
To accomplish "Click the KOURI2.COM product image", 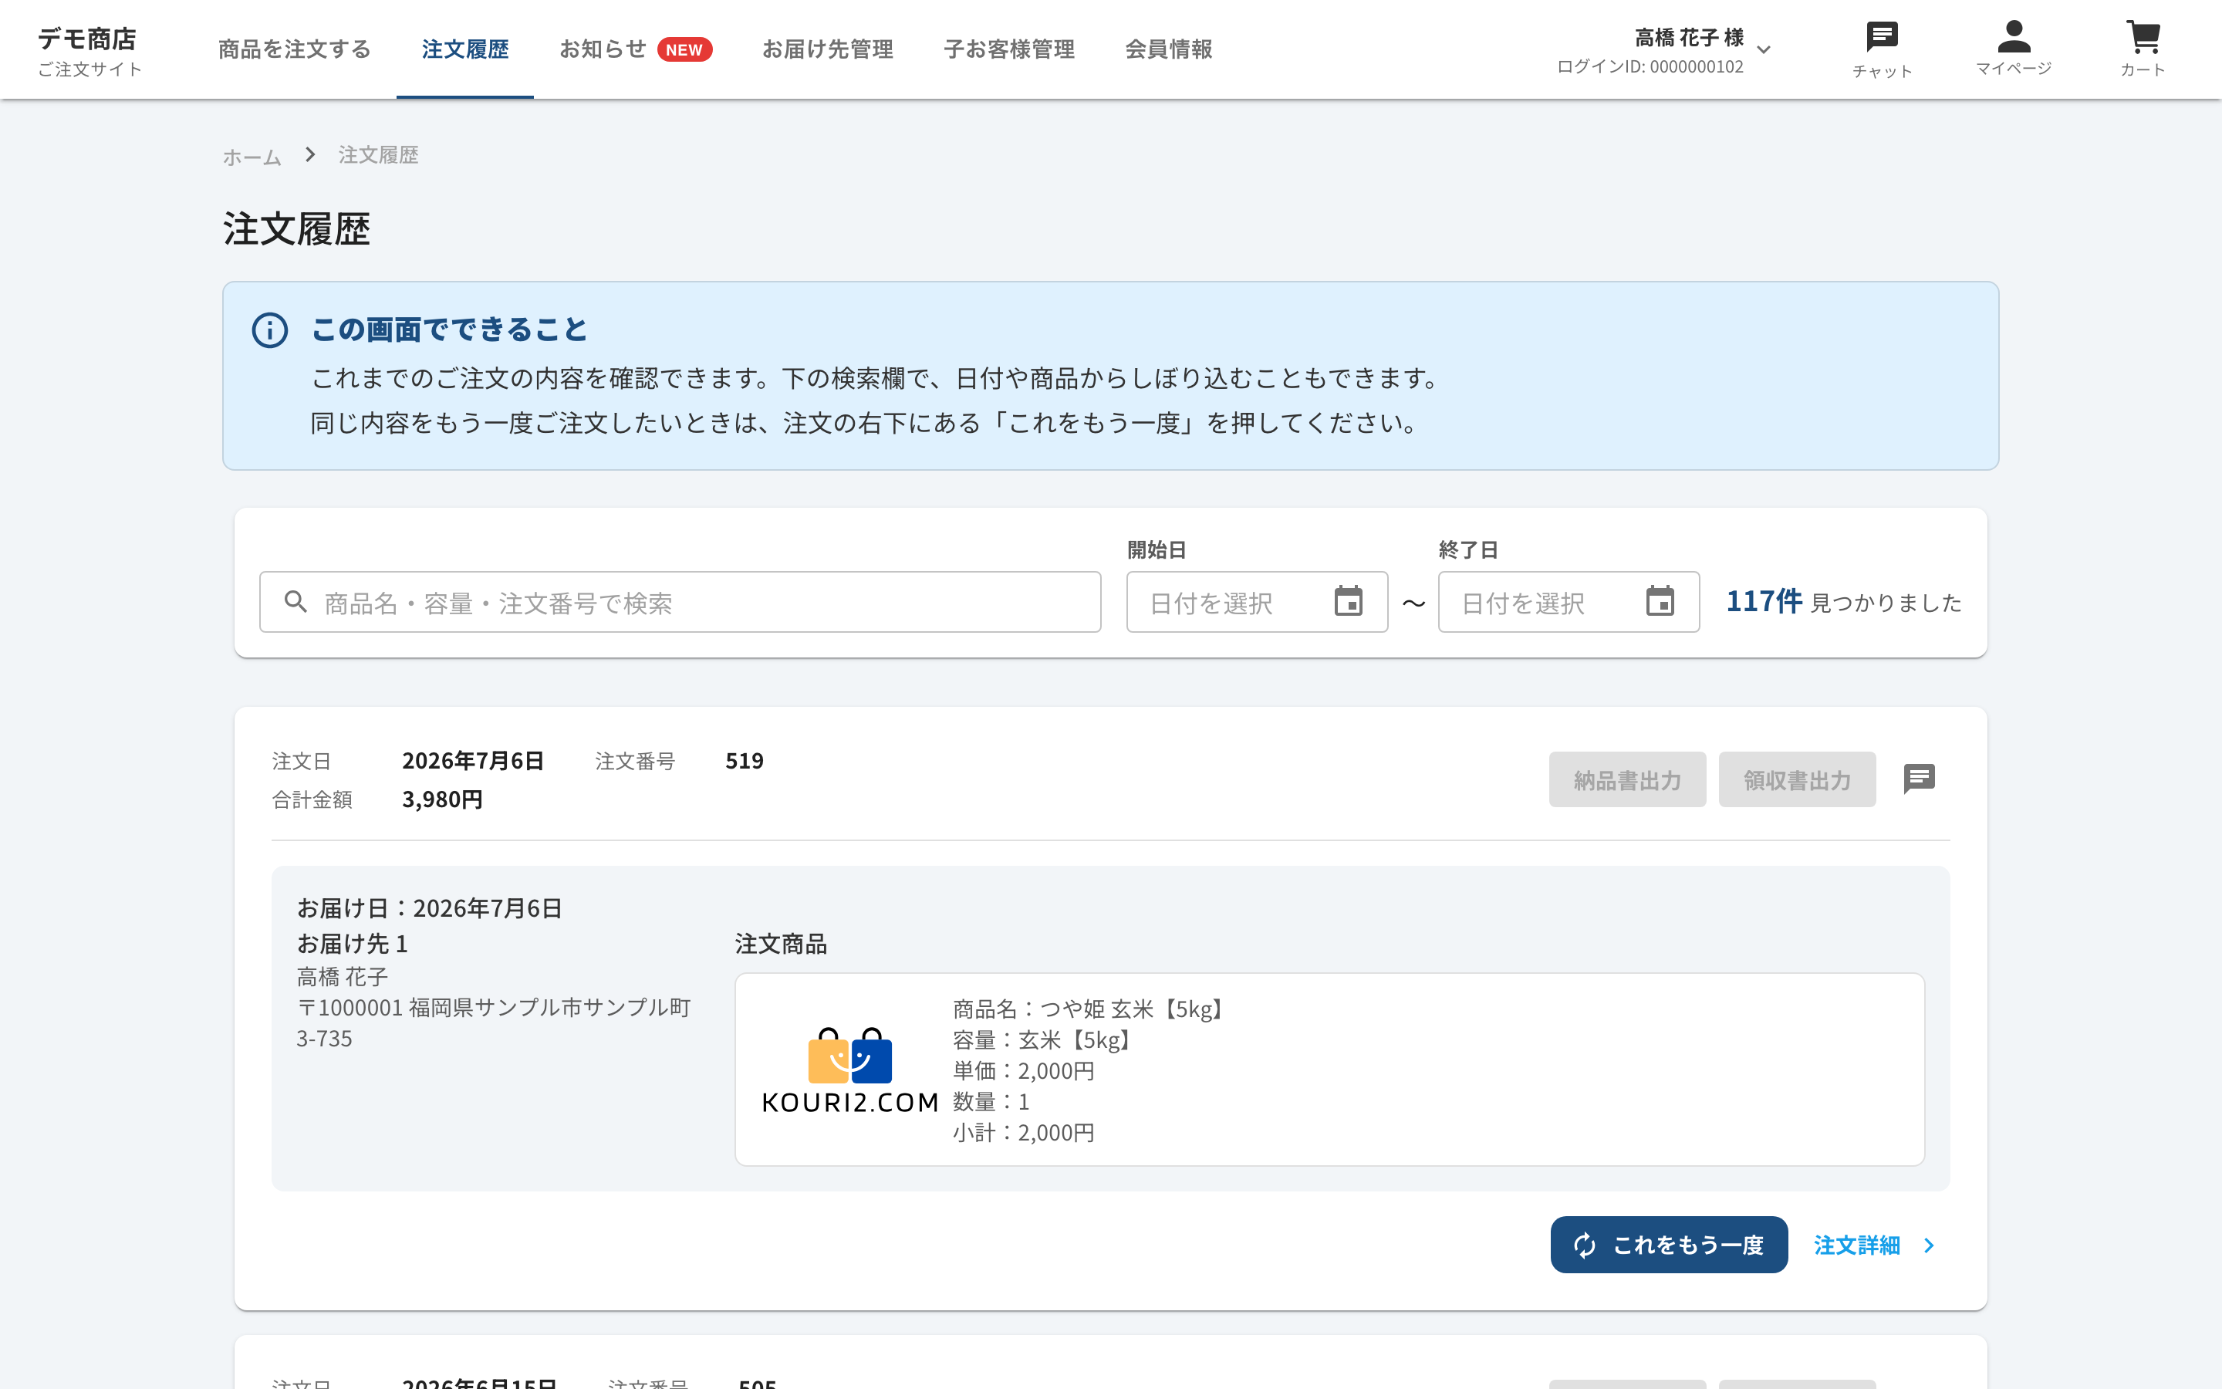I will click(x=850, y=1070).
